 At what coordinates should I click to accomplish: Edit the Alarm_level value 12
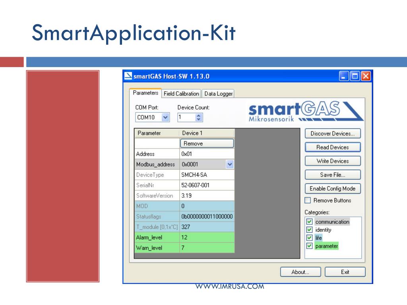[207, 237]
